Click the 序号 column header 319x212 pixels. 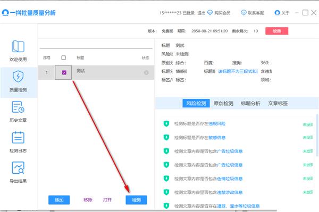point(47,58)
